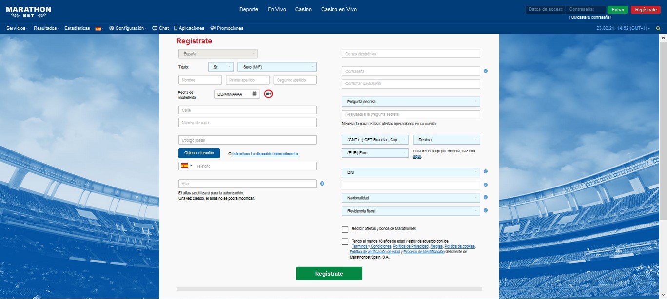Image resolution: width=667 pixels, height=299 pixels.
Task: Click the 18+ age restriction badge
Action: (x=268, y=93)
